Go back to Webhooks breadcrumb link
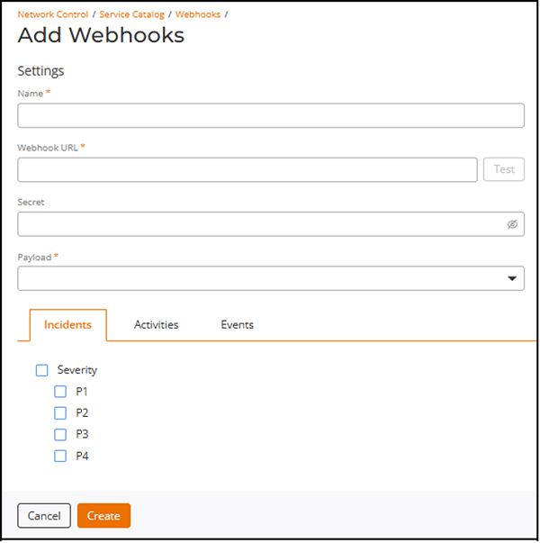This screenshot has height=543, width=540. (198, 14)
